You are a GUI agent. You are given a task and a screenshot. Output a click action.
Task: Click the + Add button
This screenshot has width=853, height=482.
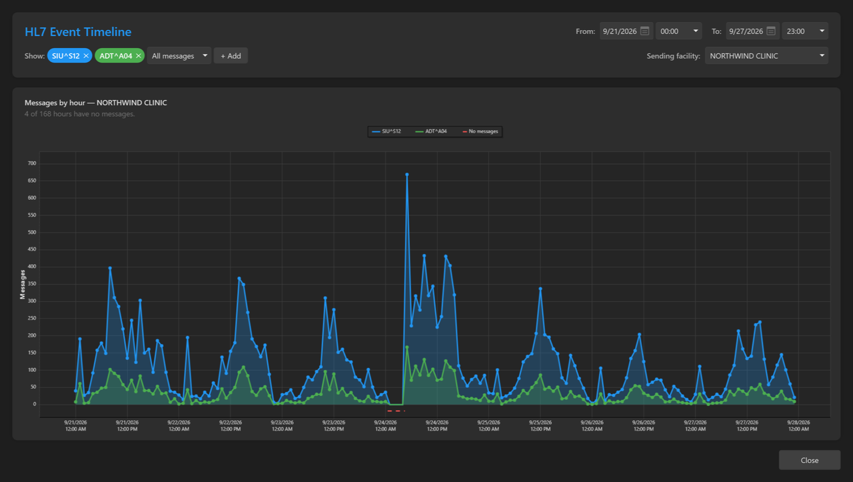point(231,56)
